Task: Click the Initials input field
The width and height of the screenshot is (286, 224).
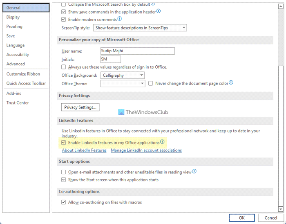Action: tap(111, 59)
